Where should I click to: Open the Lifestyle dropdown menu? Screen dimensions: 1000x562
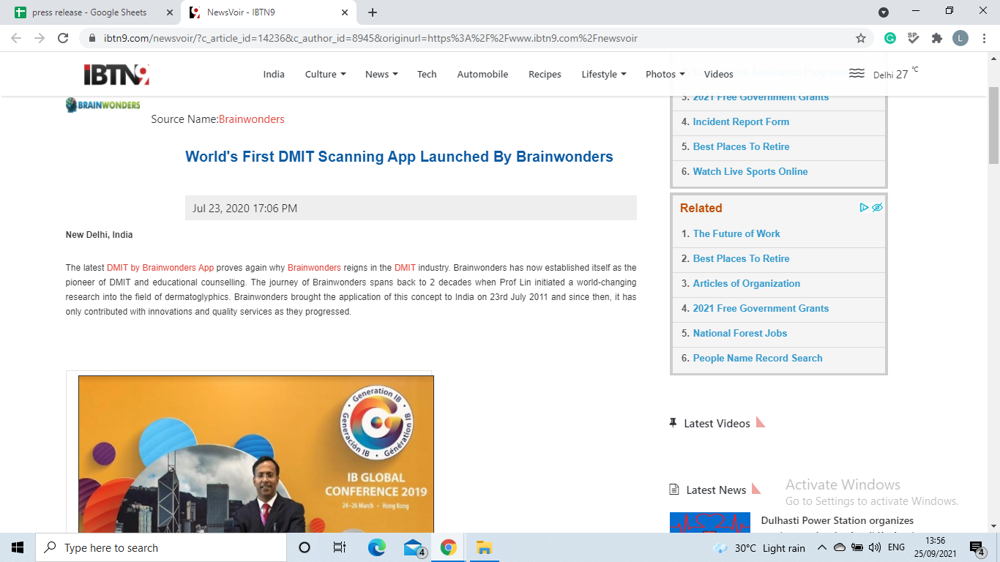point(603,74)
